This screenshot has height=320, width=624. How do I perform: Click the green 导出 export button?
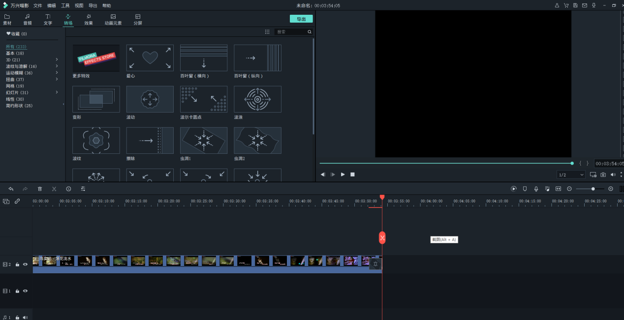click(301, 19)
